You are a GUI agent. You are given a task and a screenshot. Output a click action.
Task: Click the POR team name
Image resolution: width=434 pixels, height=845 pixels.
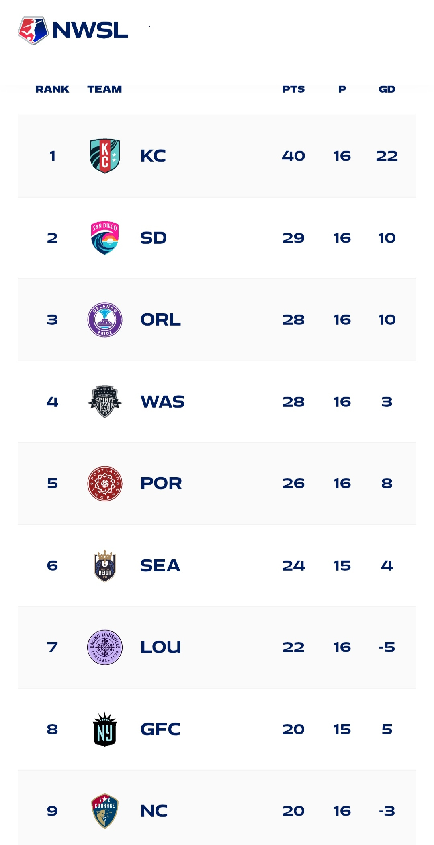click(x=161, y=483)
